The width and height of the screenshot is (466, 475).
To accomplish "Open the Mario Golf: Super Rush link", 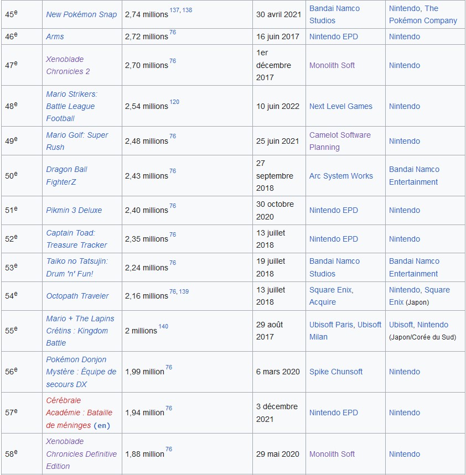I will (77, 141).
